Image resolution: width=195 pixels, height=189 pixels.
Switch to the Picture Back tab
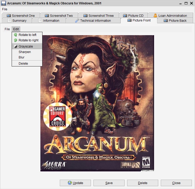click(175, 20)
